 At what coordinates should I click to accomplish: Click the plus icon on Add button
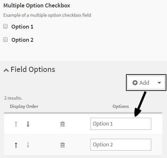click(135, 83)
